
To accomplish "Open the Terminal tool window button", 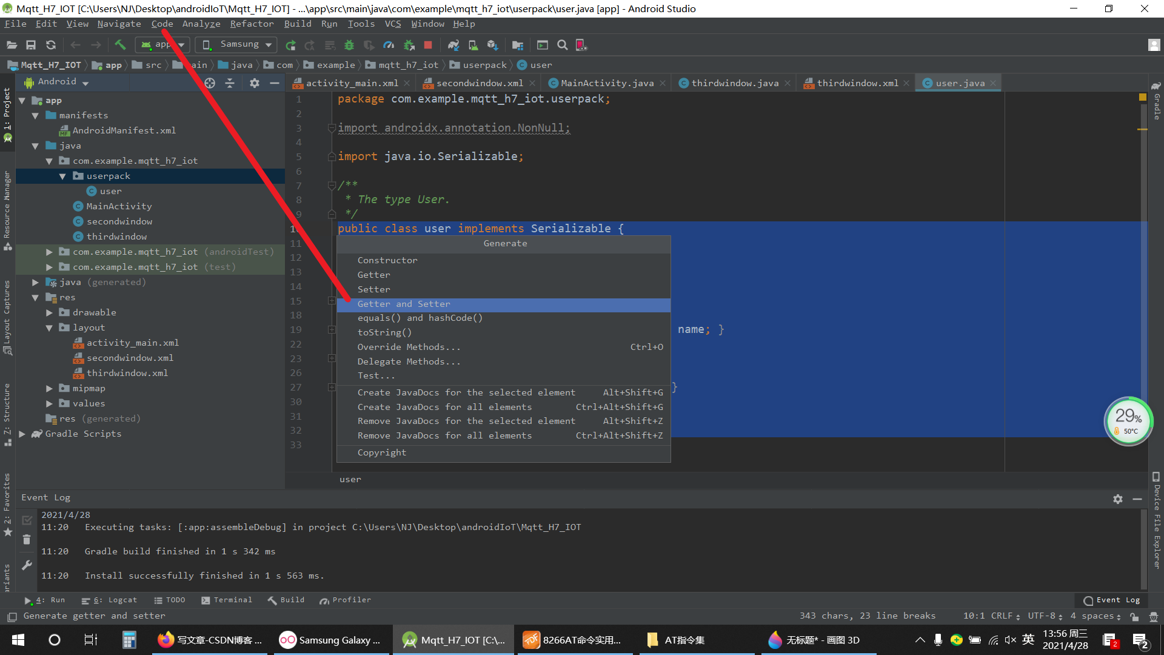I will [x=227, y=600].
